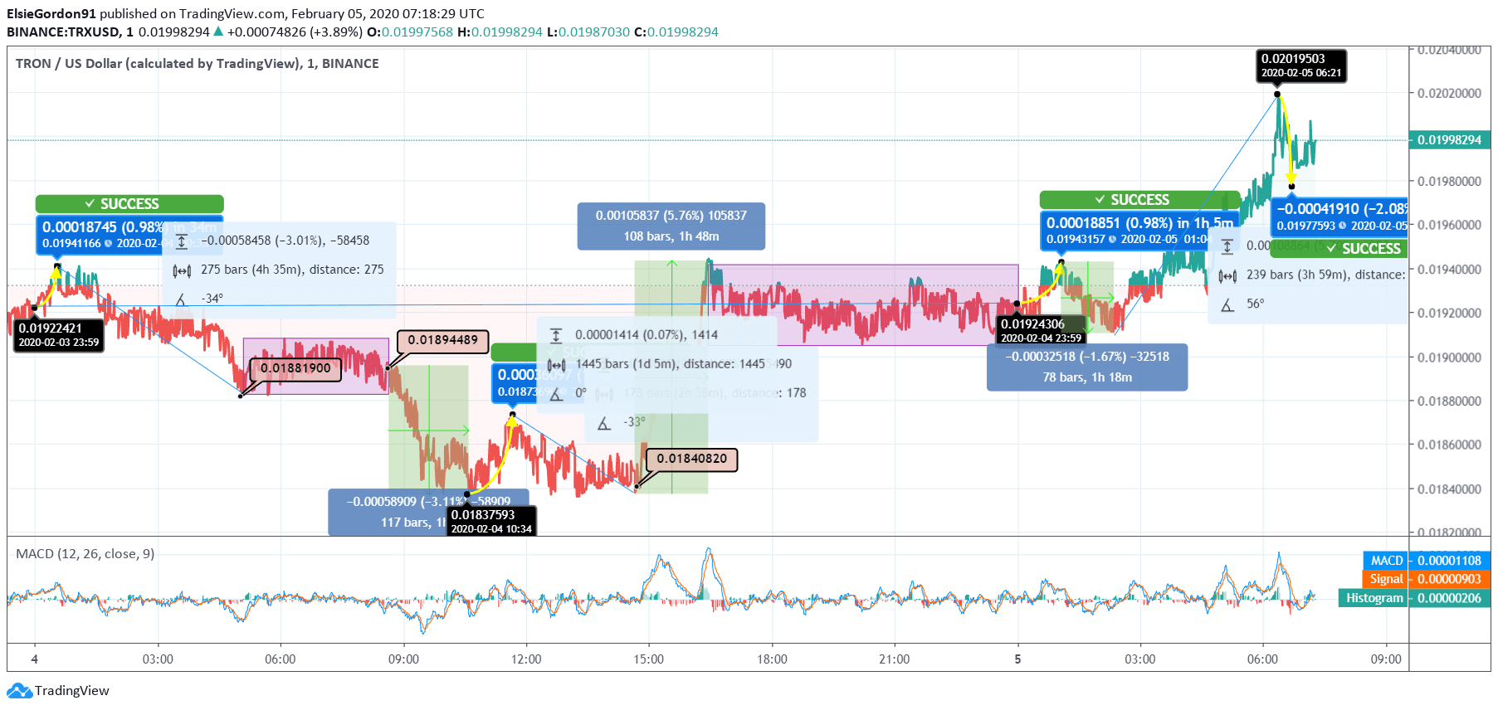Click the price-range icon next to 0.00001414 (0.07%)
This screenshot has height=710, width=1498.
(x=556, y=335)
